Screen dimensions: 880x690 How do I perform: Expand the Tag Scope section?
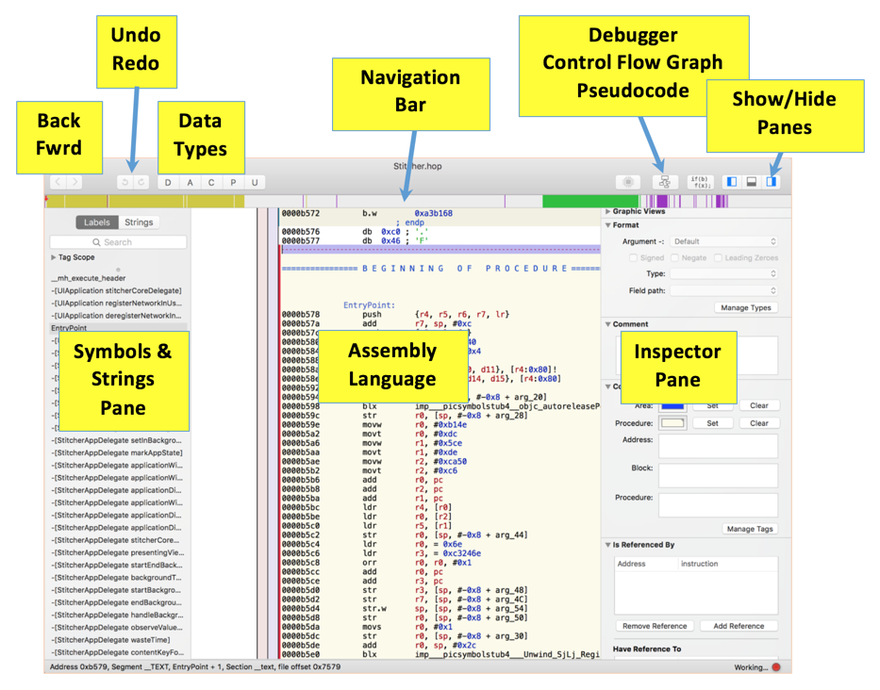[54, 257]
